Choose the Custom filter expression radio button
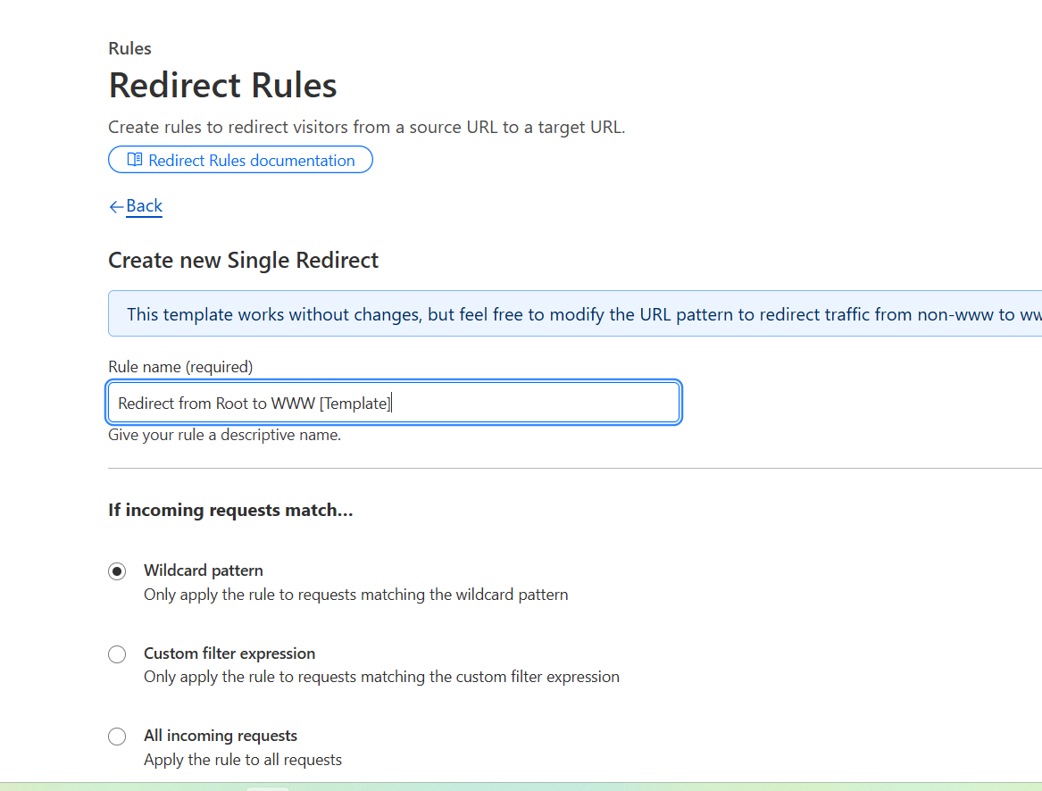1042x791 pixels. (117, 654)
